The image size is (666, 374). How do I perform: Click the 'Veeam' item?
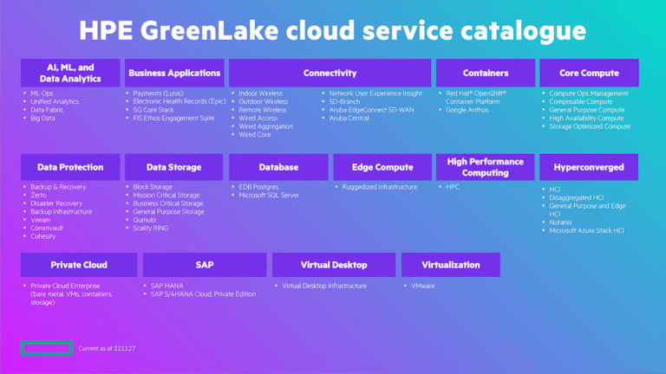pyautogui.click(x=41, y=220)
